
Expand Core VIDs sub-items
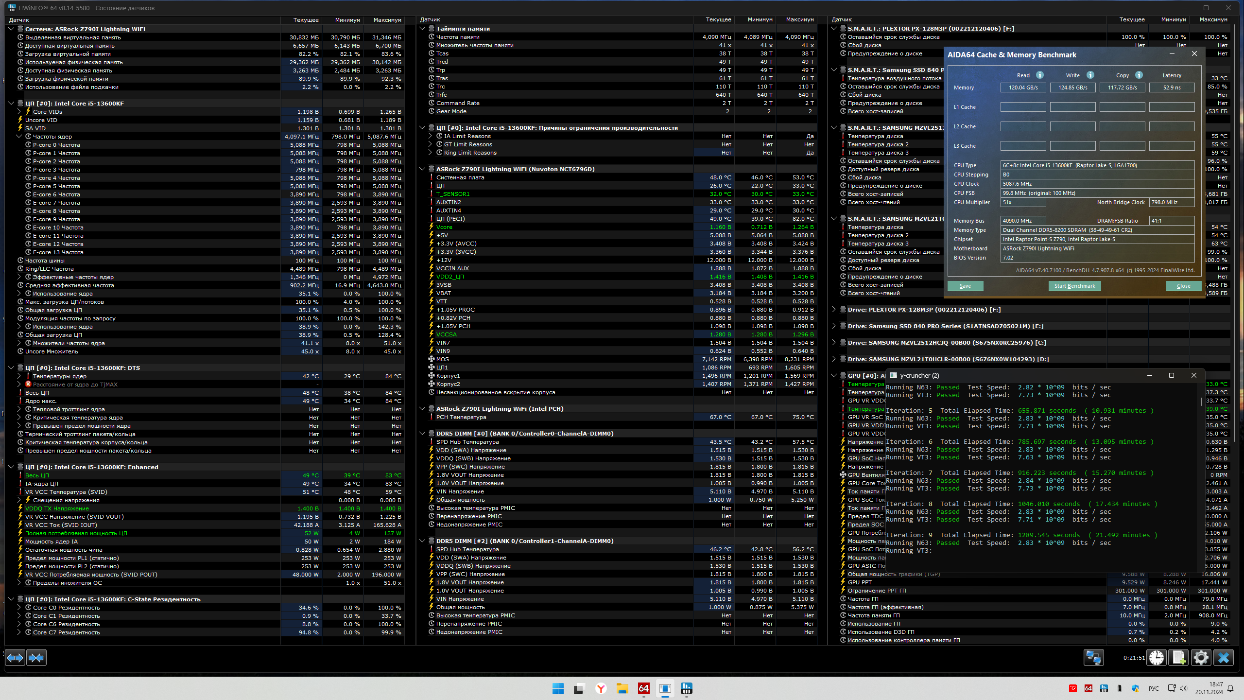19,112
